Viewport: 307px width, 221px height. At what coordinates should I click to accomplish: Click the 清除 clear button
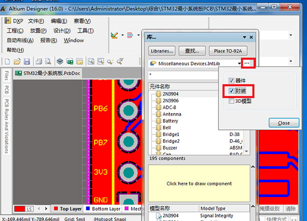coord(290,209)
